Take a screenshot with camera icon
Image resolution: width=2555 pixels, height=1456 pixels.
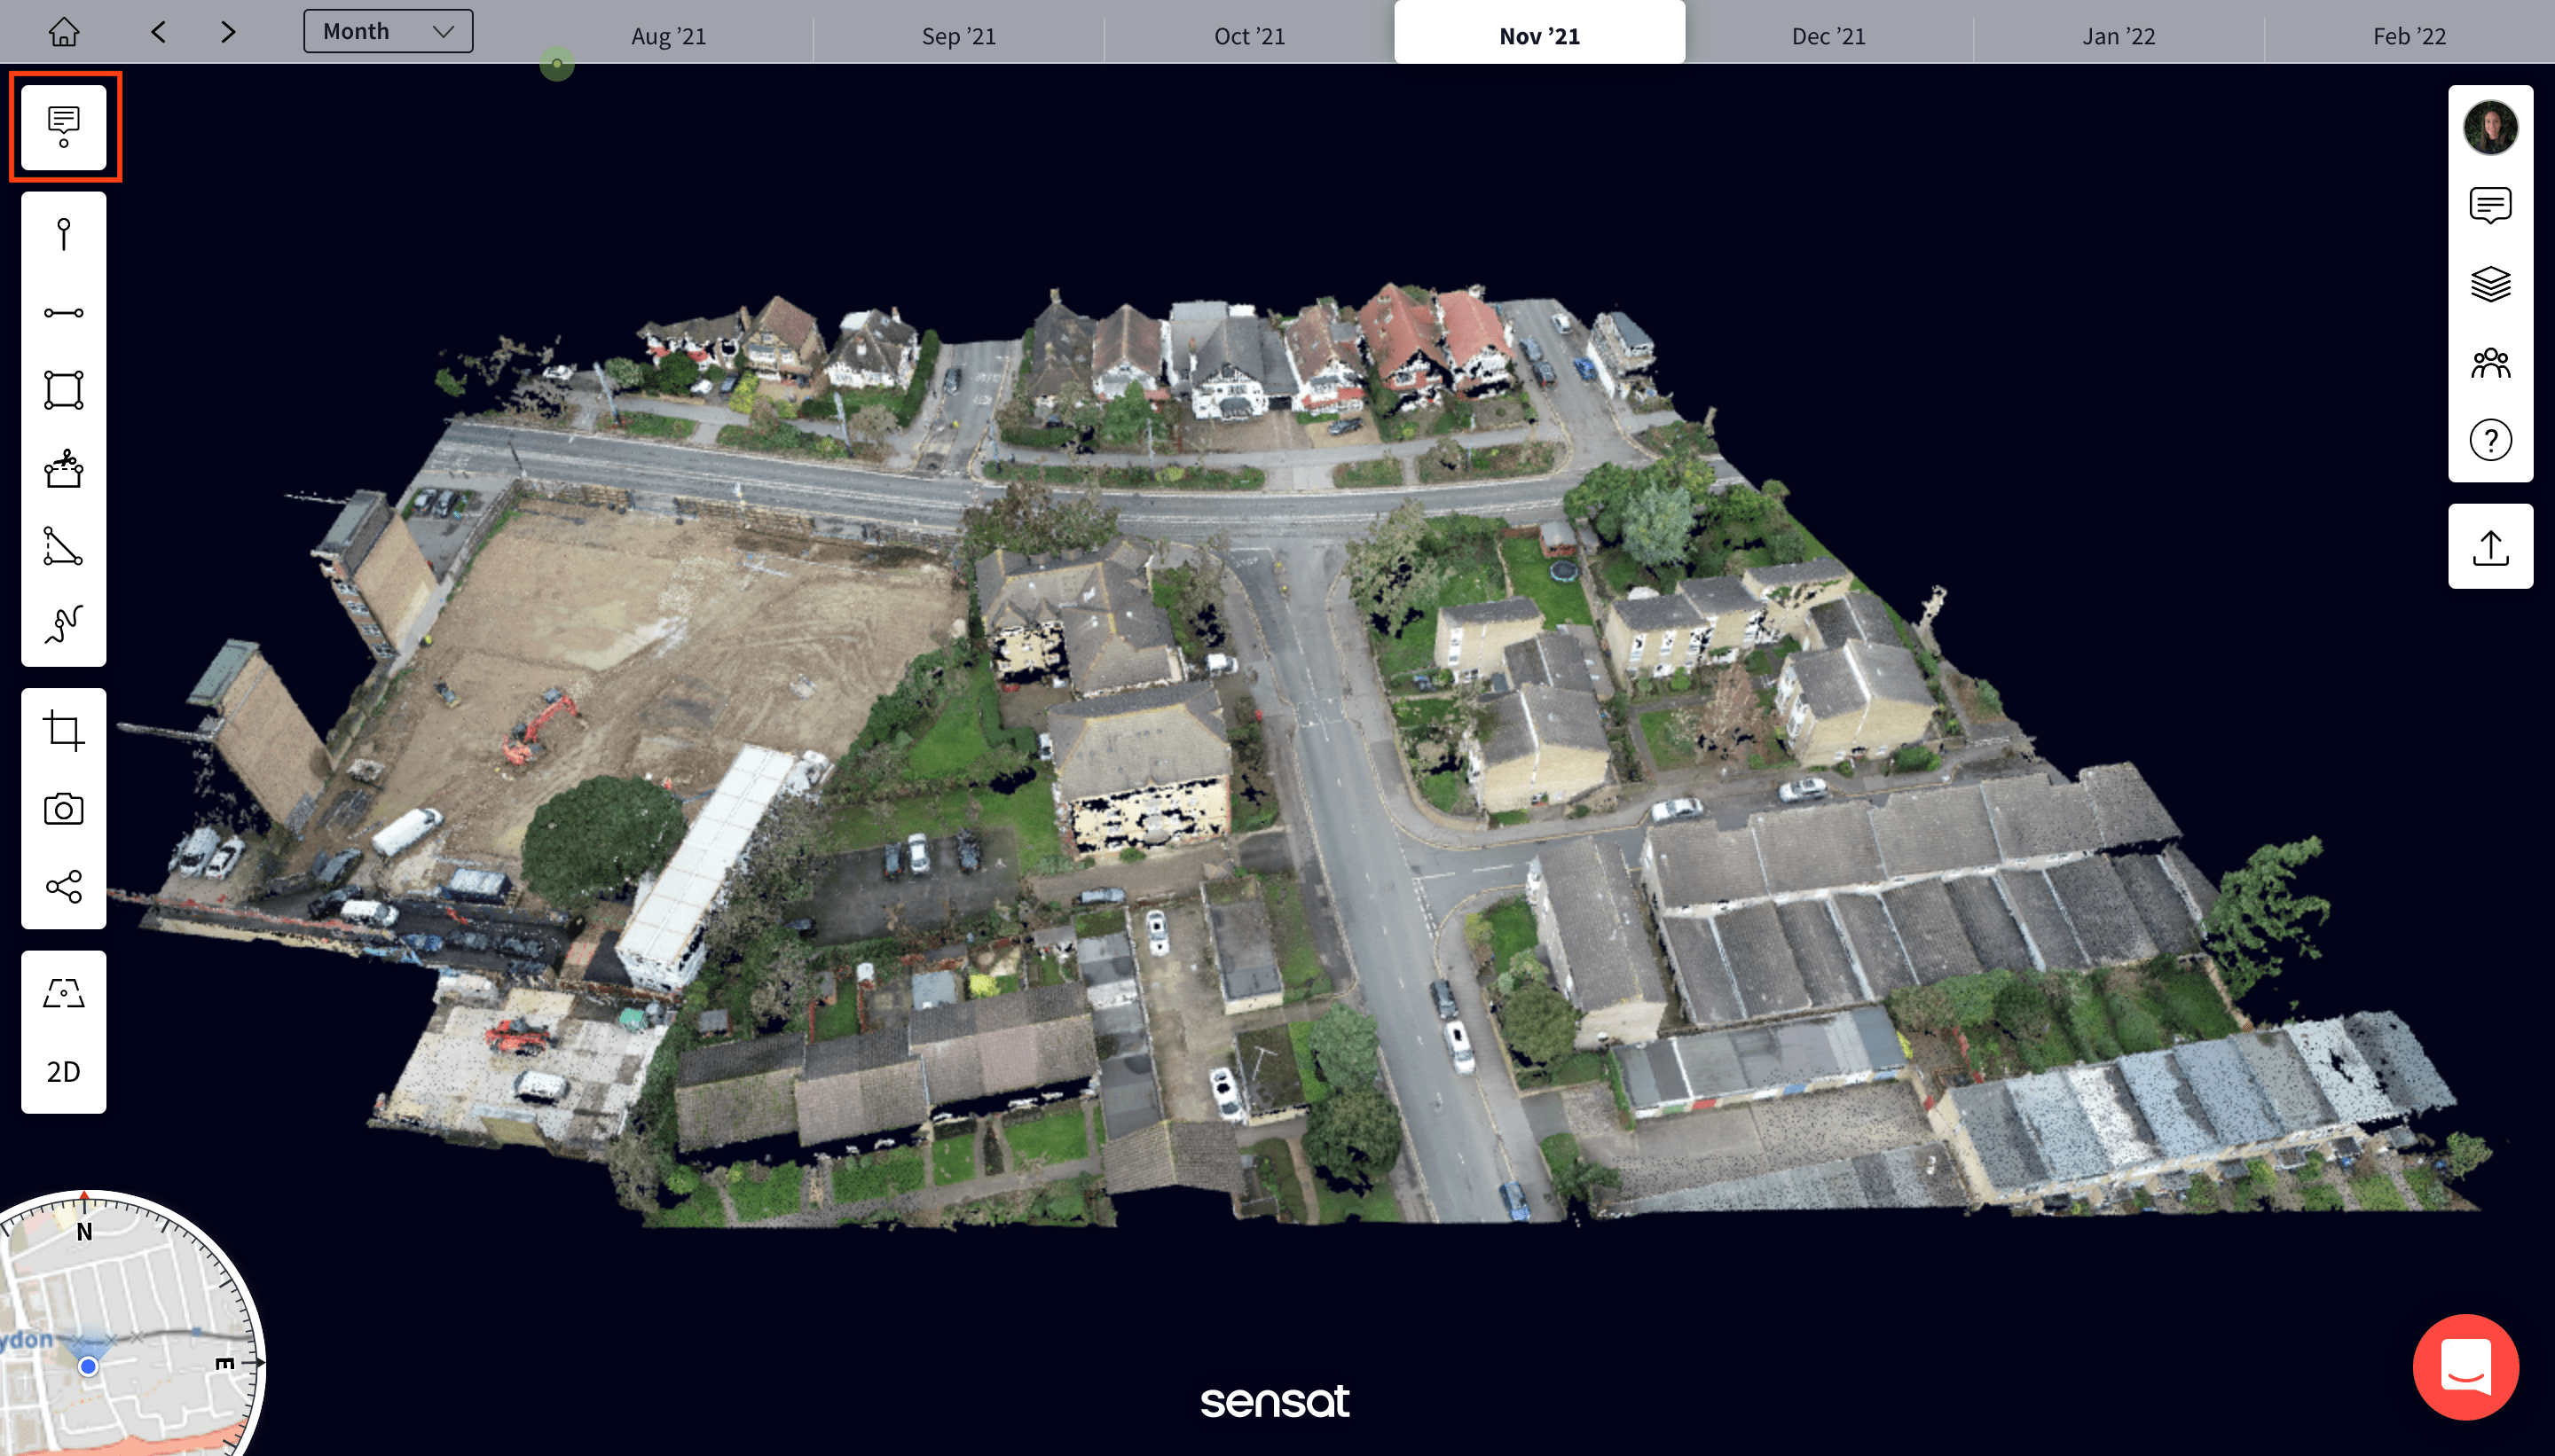[63, 809]
